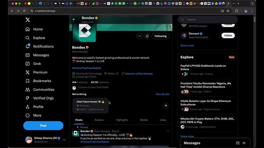Go back using profile header arrow
264x148 pixels.
(74, 19)
